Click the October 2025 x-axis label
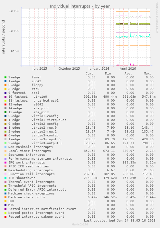The height and width of the screenshot is (228, 160). 69,68
